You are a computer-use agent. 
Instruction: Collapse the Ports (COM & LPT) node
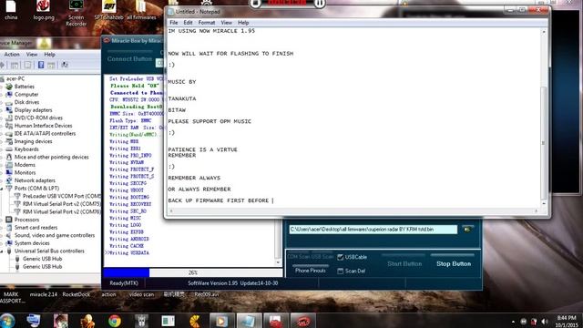[x=2, y=189]
